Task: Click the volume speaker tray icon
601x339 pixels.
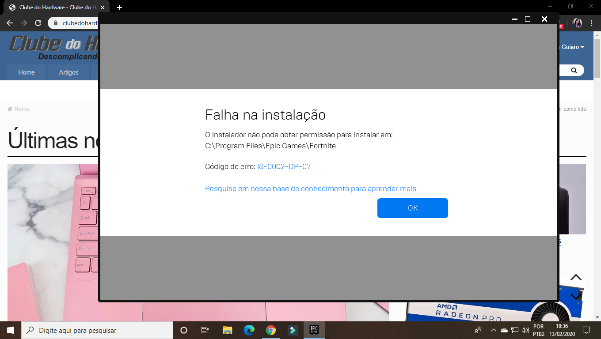Action: [525, 330]
